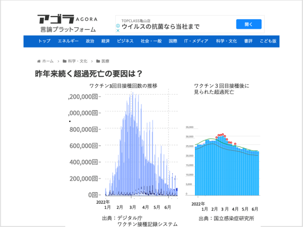The image size is (303, 227).
Task: Open the 国際 nav item
Action: [173, 41]
